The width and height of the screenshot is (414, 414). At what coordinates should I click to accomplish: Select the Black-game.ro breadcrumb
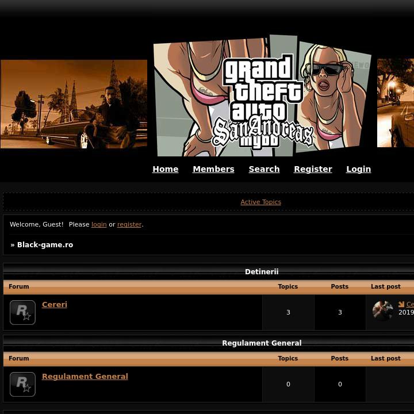point(45,245)
